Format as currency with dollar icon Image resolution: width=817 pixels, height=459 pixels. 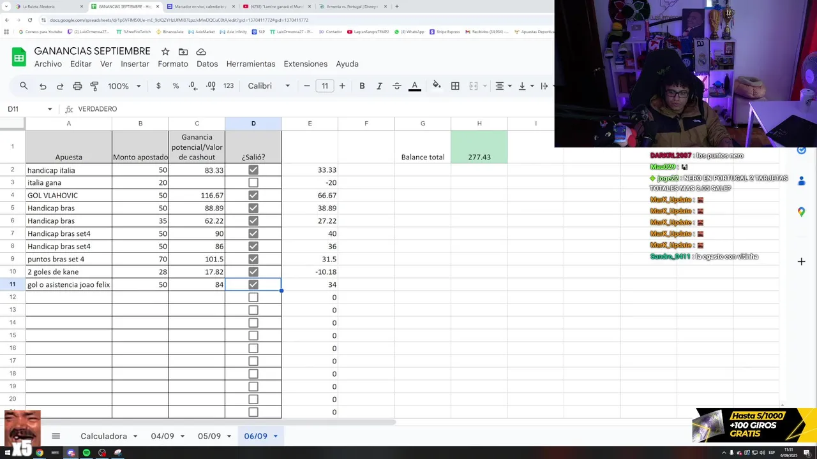pos(158,86)
